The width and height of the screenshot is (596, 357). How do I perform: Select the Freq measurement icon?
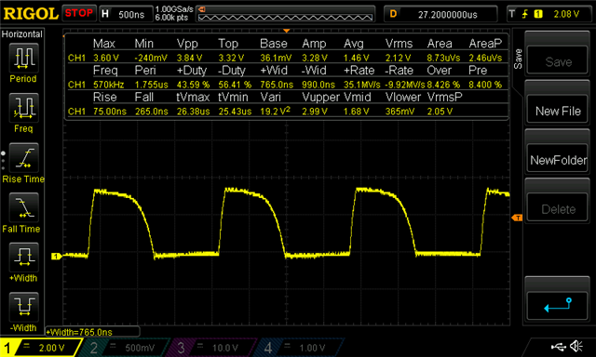pos(23,108)
